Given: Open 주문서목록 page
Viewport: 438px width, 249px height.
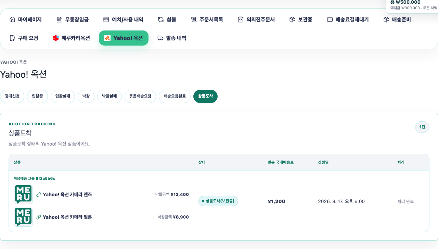Looking at the screenshot, I should coord(207,20).
